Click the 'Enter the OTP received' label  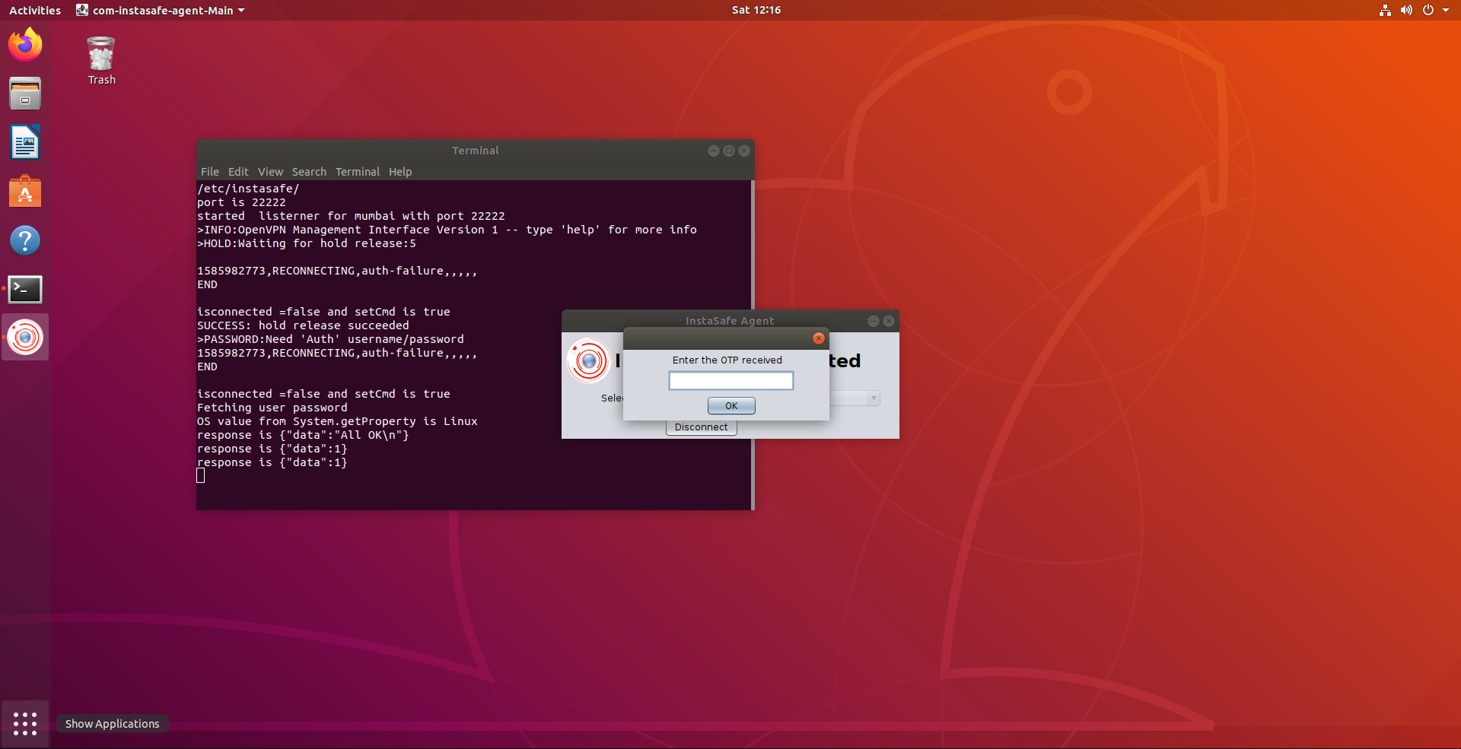coord(727,360)
